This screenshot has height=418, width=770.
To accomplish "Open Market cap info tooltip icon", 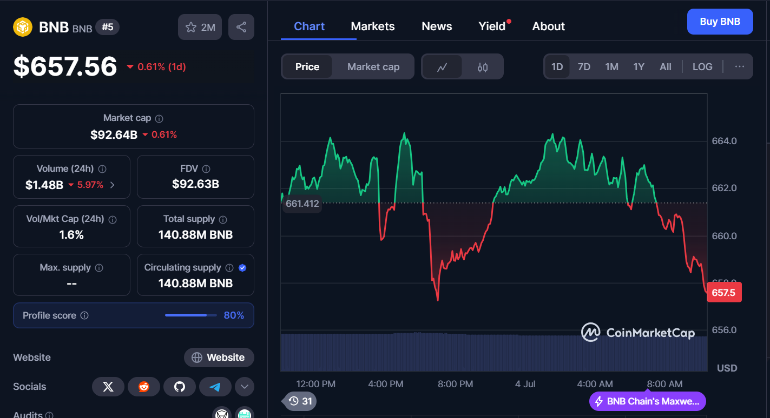I will [159, 118].
